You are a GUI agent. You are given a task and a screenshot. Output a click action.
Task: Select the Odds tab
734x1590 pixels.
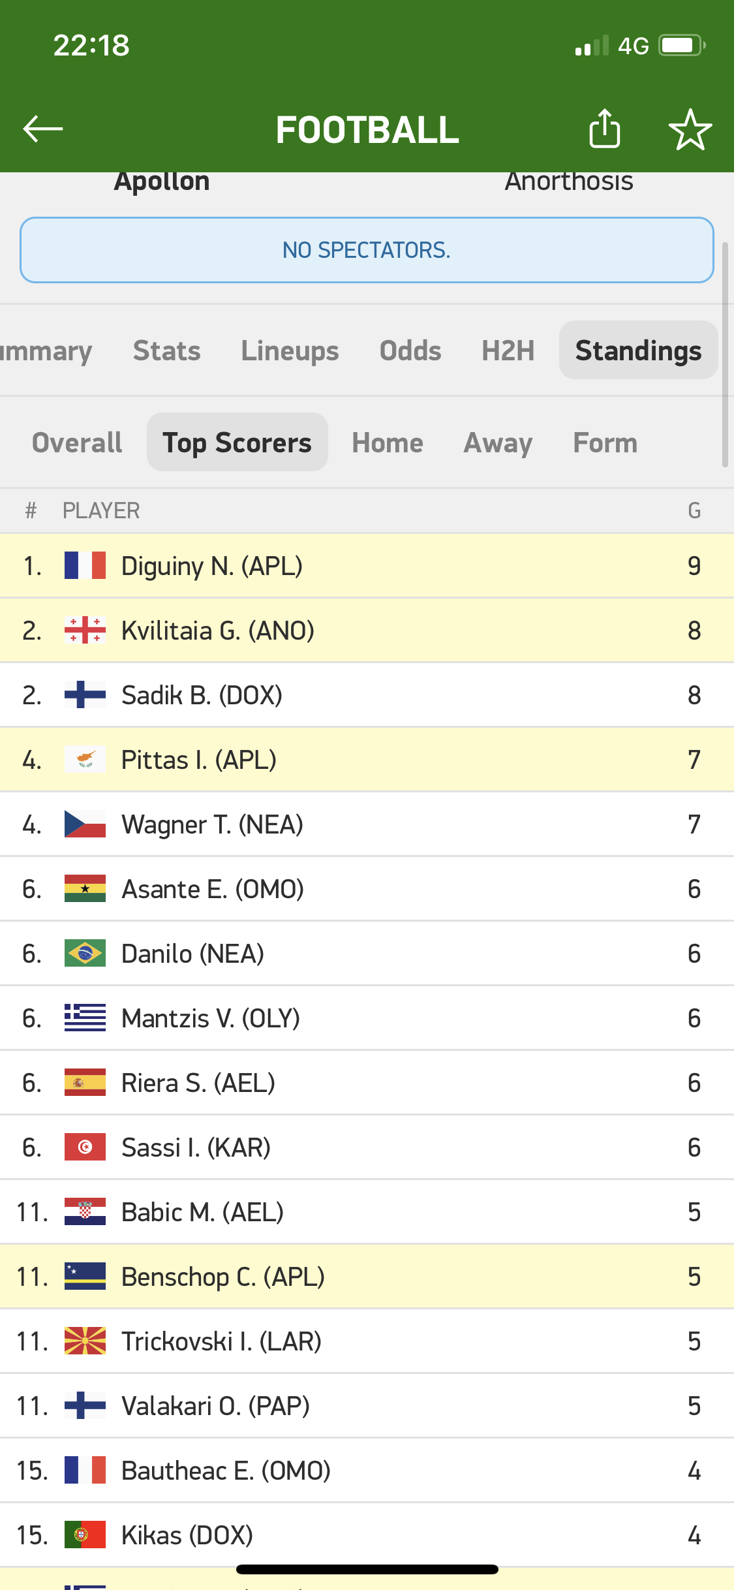[x=410, y=351]
